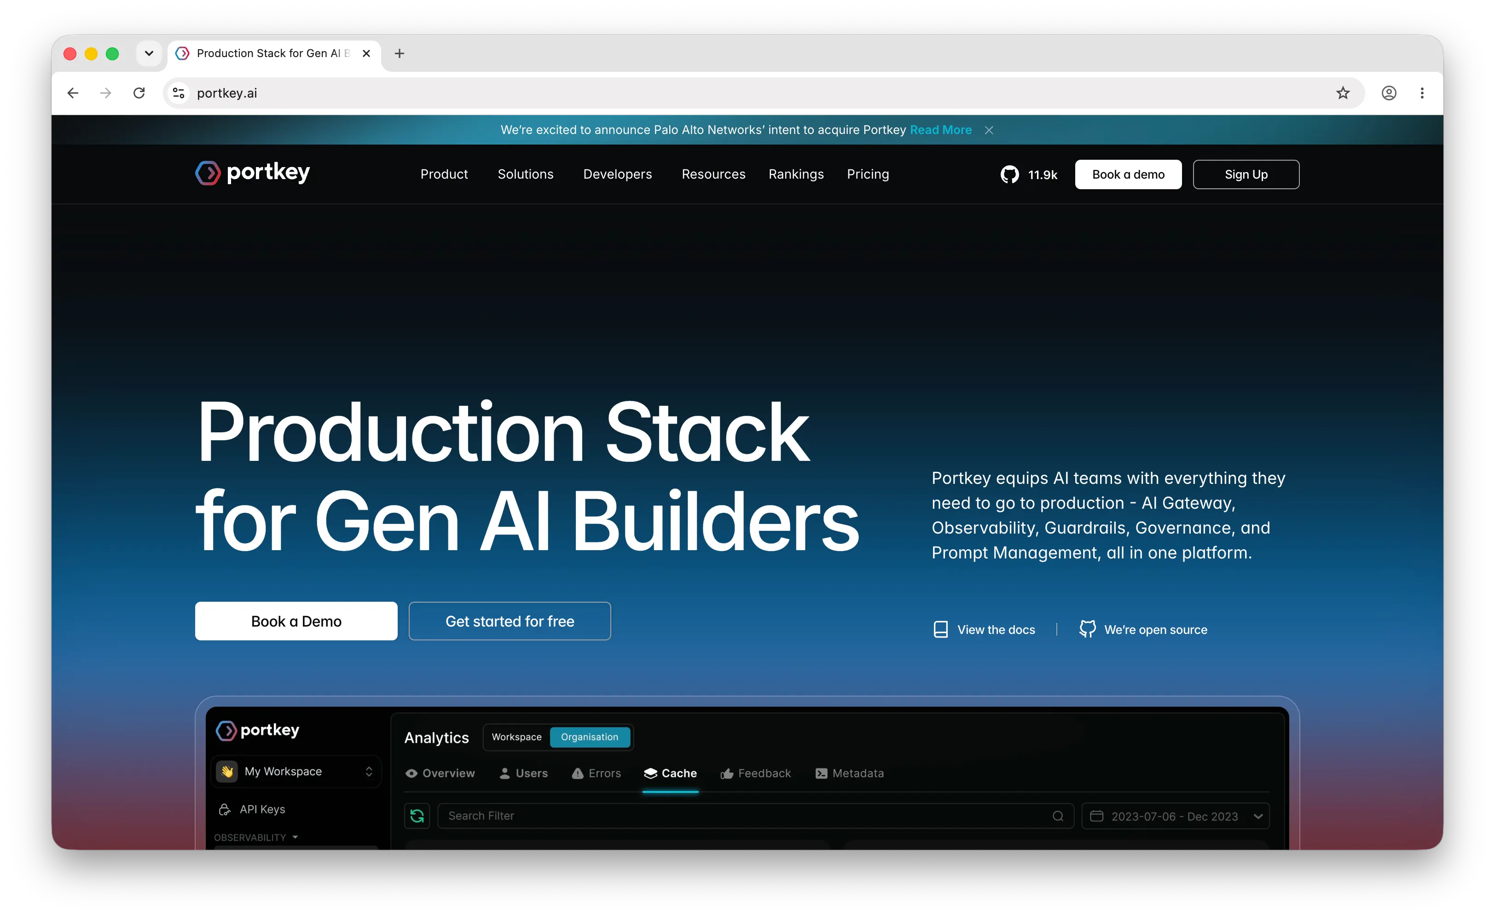The image size is (1495, 918).
Task: Go to the Rankings page
Action: (x=796, y=175)
